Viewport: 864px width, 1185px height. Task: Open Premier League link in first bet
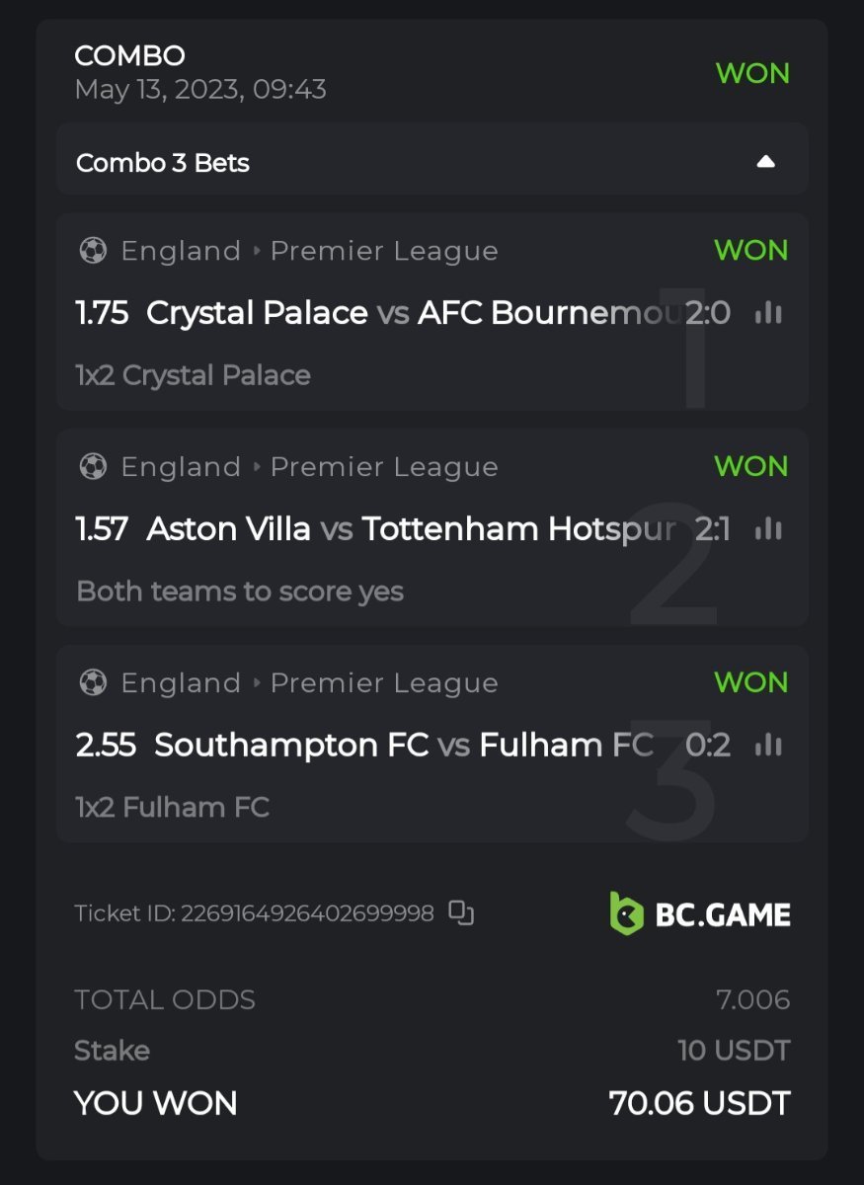pos(383,251)
